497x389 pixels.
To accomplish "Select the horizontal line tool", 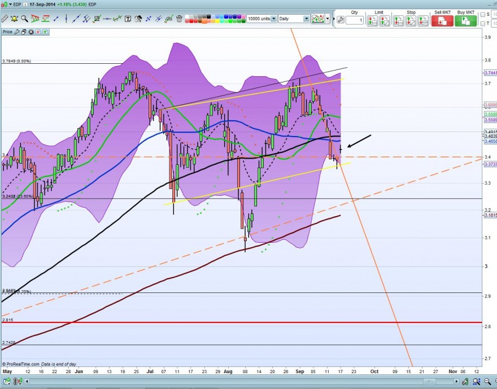I will [107, 19].
